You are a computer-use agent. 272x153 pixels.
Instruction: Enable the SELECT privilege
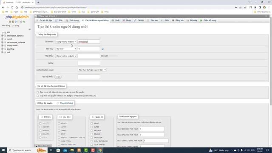[40, 123]
